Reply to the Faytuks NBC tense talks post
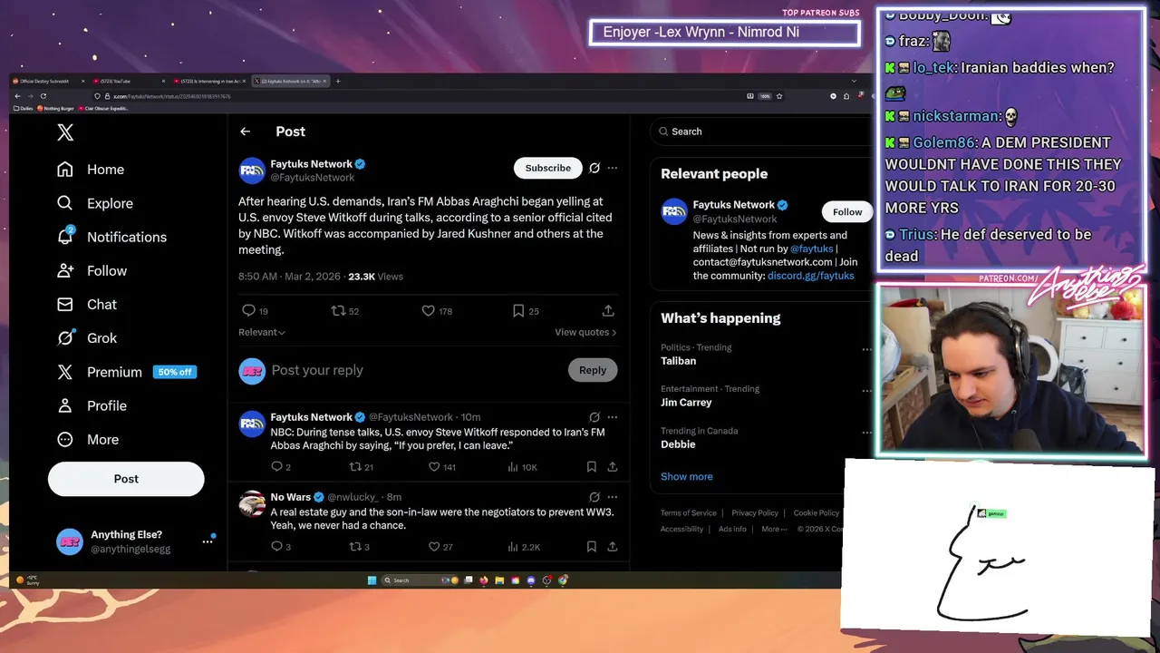The width and height of the screenshot is (1160, 653). click(281, 467)
